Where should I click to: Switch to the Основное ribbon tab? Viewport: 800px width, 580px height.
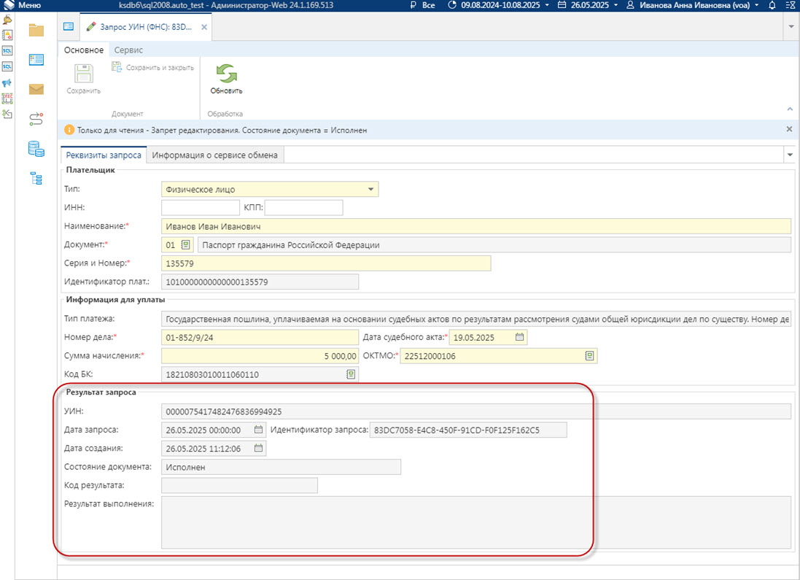[84, 50]
